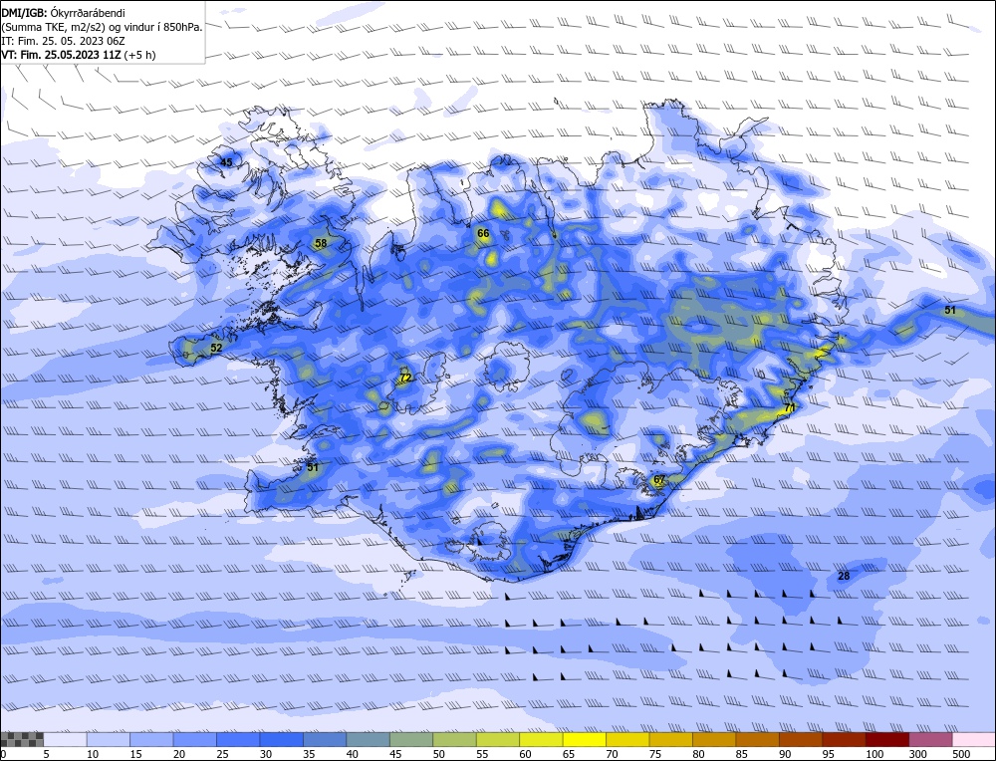Click the legend swatch between 15 and 20

point(151,739)
